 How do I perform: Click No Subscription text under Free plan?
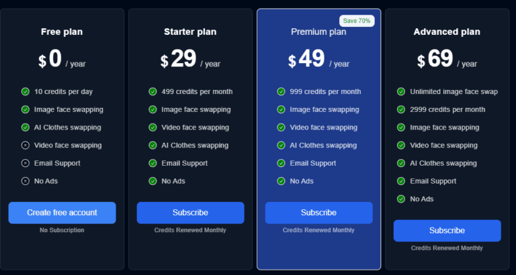(x=62, y=230)
